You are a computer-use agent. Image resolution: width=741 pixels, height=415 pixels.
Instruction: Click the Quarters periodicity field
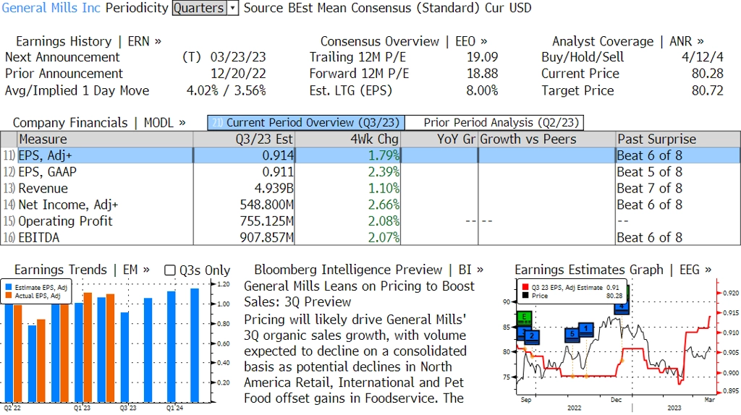(x=200, y=8)
